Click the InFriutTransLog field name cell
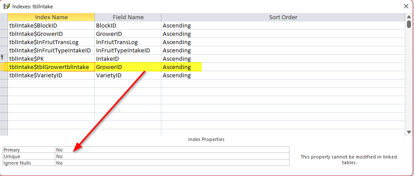Viewport: 414px width, 176px height. [128, 42]
